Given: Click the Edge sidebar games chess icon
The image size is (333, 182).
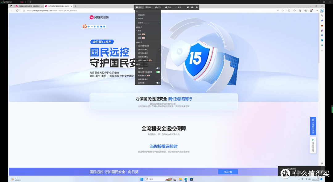Looking at the screenshot, I should tap(322, 30).
